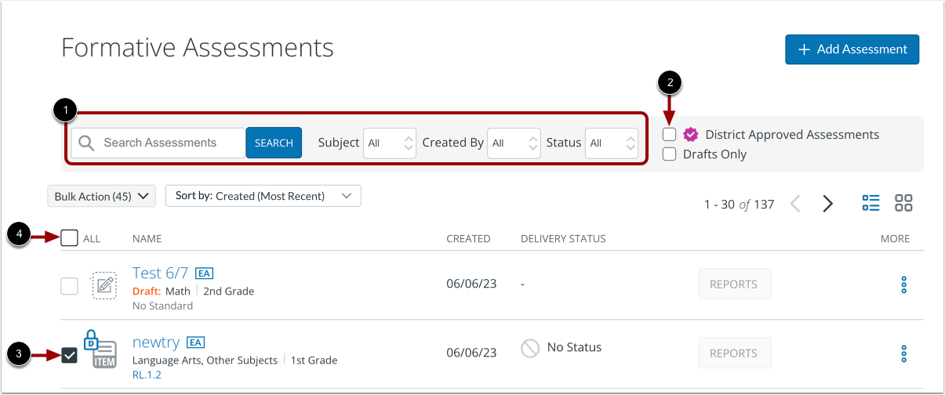
Task: Go to previous page of assessments
Action: click(795, 204)
